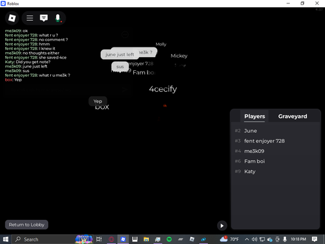The height and width of the screenshot is (244, 325).
Task: Click the Roblox taskbar icon
Action: point(123,239)
